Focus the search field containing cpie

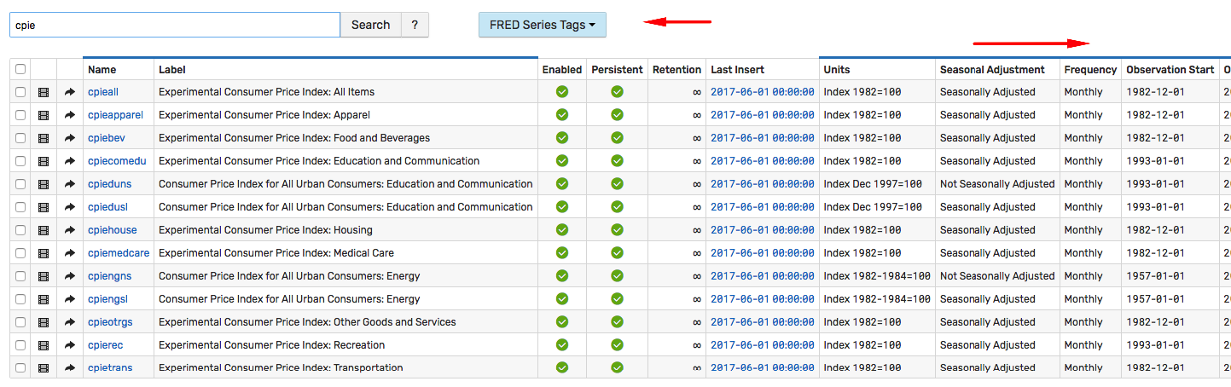175,25
